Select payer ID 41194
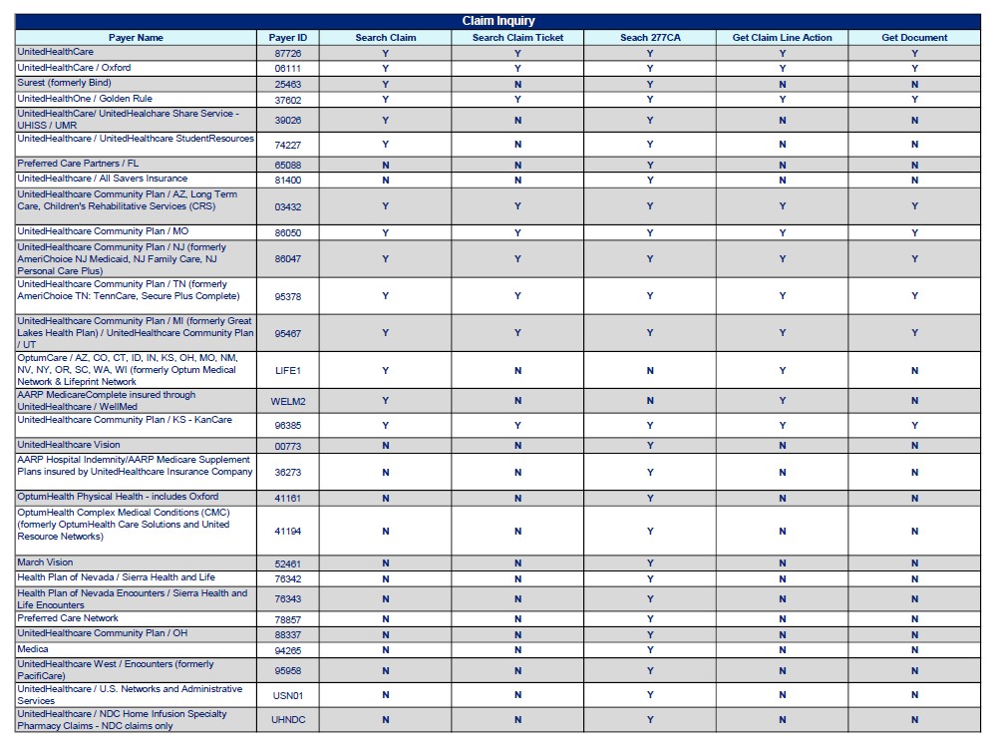Viewport: 999px width, 749px height. point(288,532)
